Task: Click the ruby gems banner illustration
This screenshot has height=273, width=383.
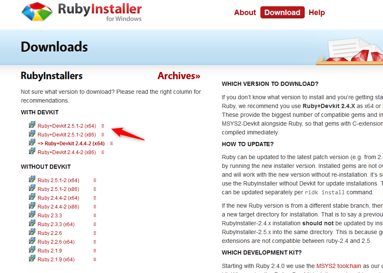Action: 350,52
